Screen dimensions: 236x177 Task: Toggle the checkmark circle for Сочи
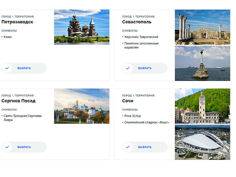(x=128, y=147)
